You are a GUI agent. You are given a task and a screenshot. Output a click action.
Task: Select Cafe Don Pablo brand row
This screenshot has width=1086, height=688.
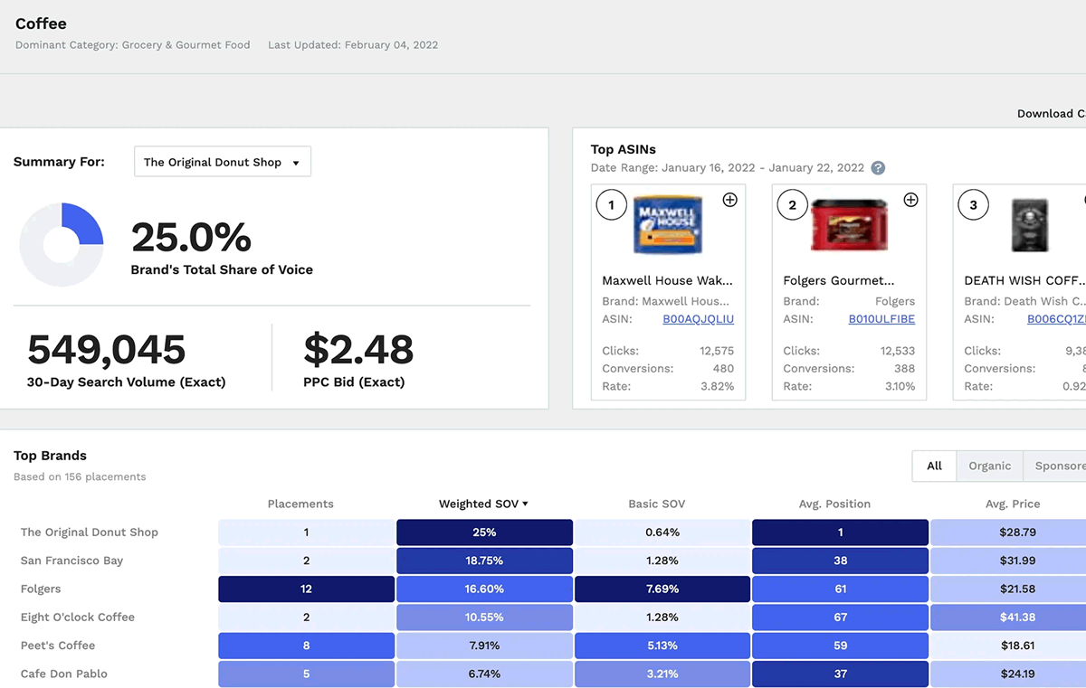64,674
